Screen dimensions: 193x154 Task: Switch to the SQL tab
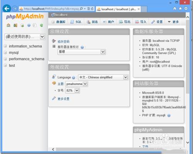(76, 22)
